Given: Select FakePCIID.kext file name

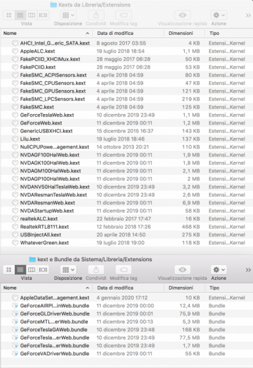Looking at the screenshot, I should point(38,67).
